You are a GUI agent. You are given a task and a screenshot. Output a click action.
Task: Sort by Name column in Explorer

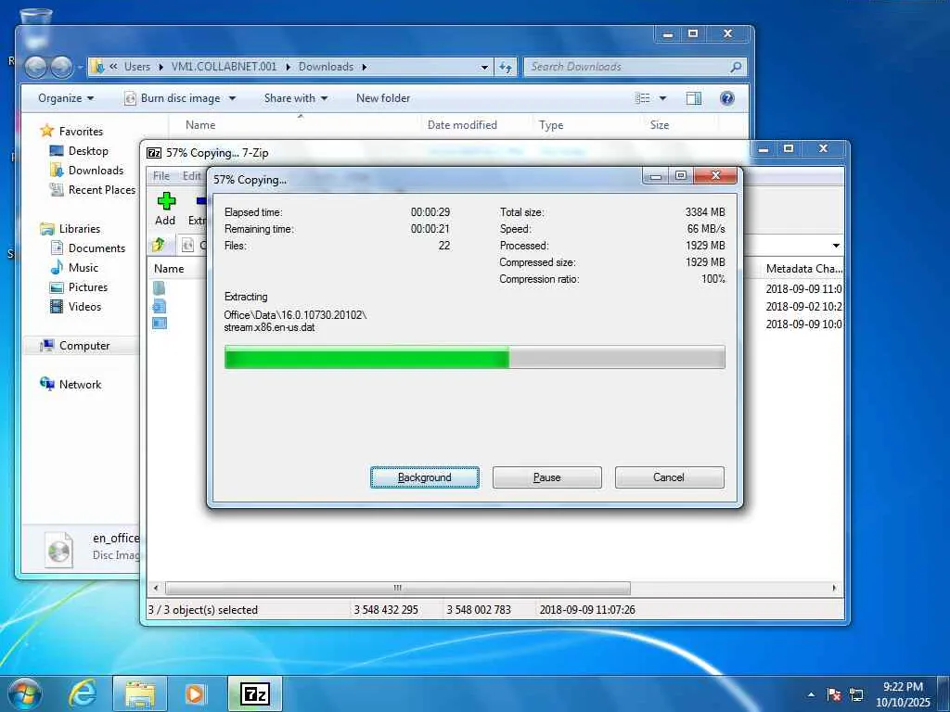pyautogui.click(x=200, y=125)
